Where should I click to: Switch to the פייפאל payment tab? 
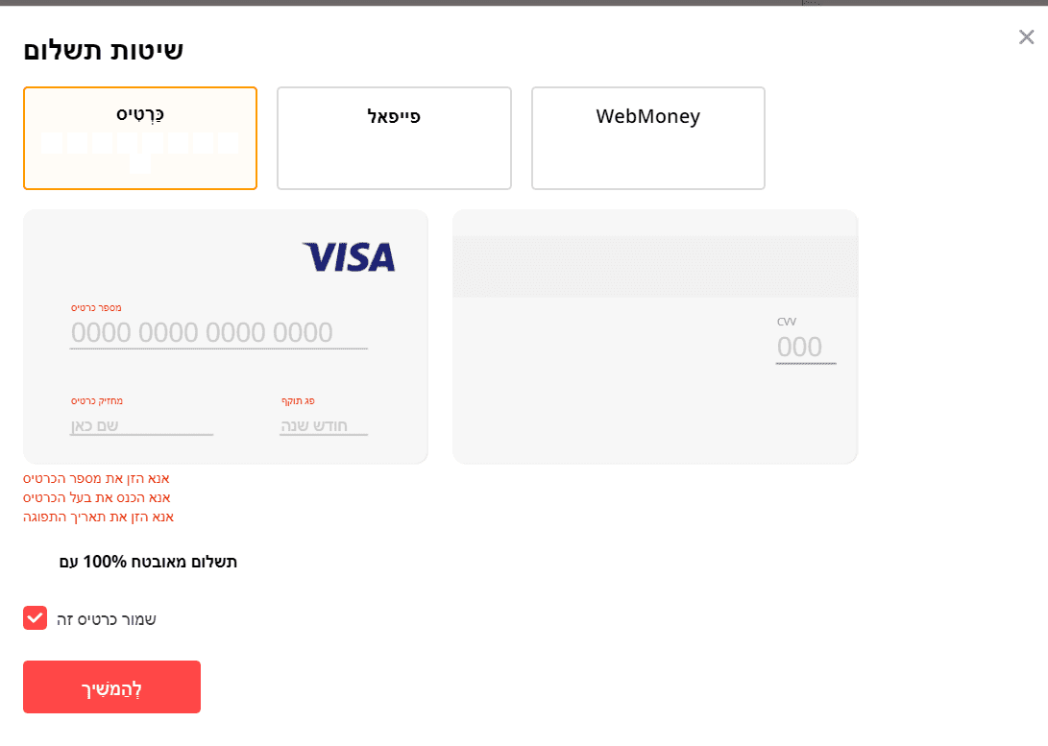[x=394, y=138]
